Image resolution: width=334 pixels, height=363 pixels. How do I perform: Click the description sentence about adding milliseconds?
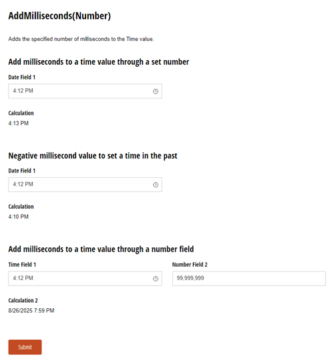pyautogui.click(x=81, y=39)
